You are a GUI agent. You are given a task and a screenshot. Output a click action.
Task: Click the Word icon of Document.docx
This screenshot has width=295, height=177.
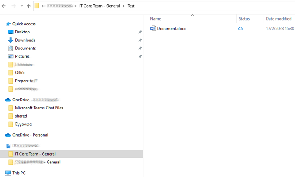click(153, 29)
